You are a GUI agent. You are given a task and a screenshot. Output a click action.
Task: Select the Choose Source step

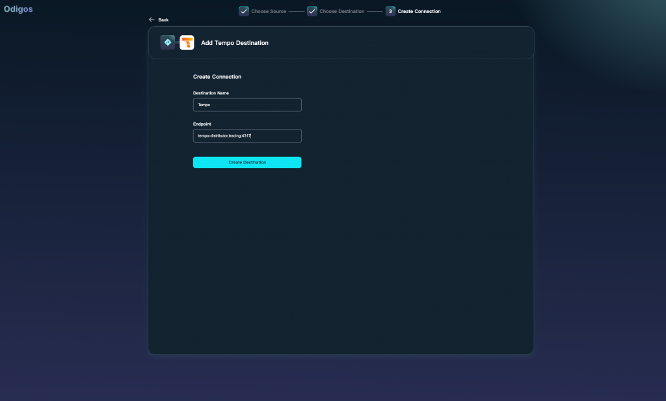tap(269, 12)
